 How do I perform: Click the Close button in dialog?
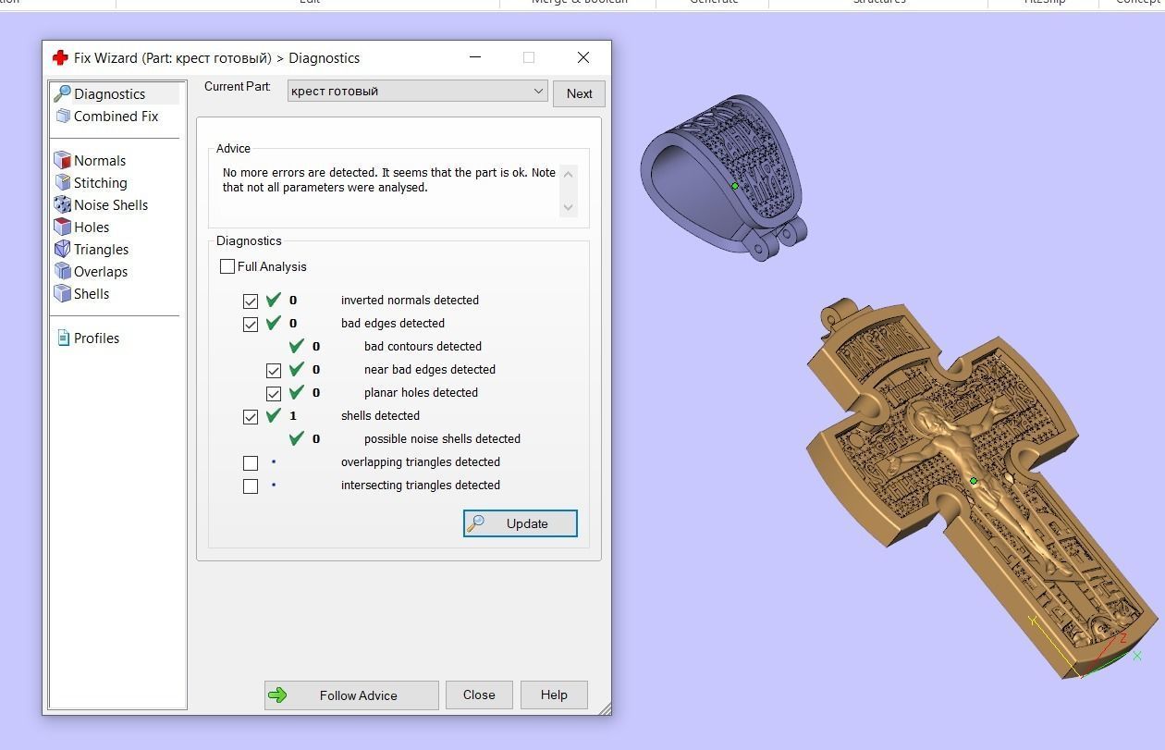click(479, 695)
